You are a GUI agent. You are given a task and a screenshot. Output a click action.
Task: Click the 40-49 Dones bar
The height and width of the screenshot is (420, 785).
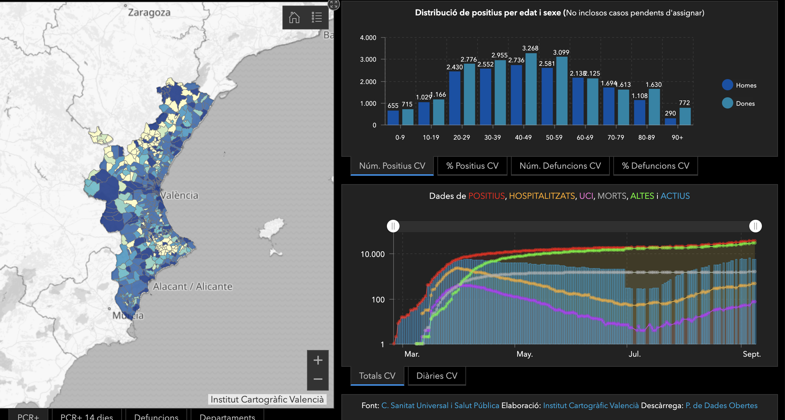coord(531,89)
